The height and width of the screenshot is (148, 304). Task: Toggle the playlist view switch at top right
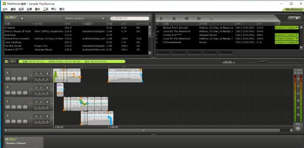294,18
